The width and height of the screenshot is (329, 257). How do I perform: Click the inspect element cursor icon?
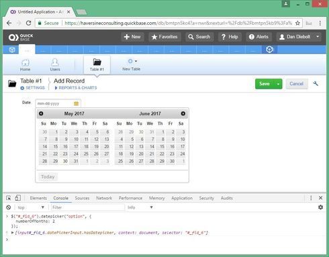pyautogui.click(x=9, y=198)
